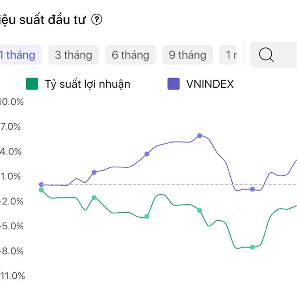Image resolution: width=297 pixels, height=297 pixels.
Task: Click the second purple VNINDEX data point
Action: click(94, 172)
